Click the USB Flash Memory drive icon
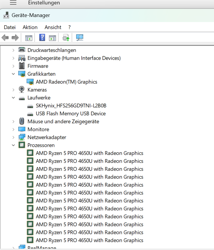Image resolution: width=214 pixels, height=250 pixels. [x=30, y=114]
